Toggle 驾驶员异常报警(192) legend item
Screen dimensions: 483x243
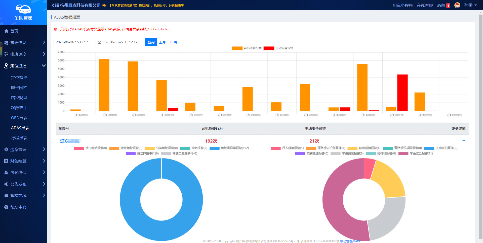(229, 148)
